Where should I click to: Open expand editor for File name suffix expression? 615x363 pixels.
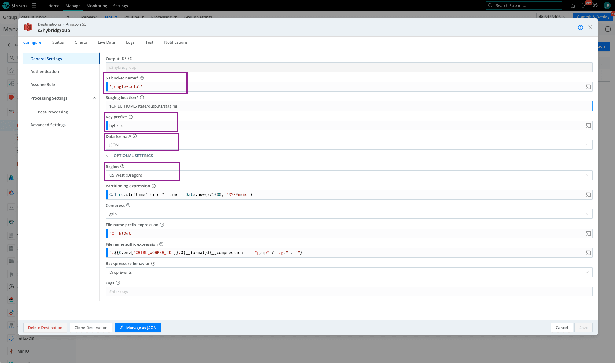(588, 253)
